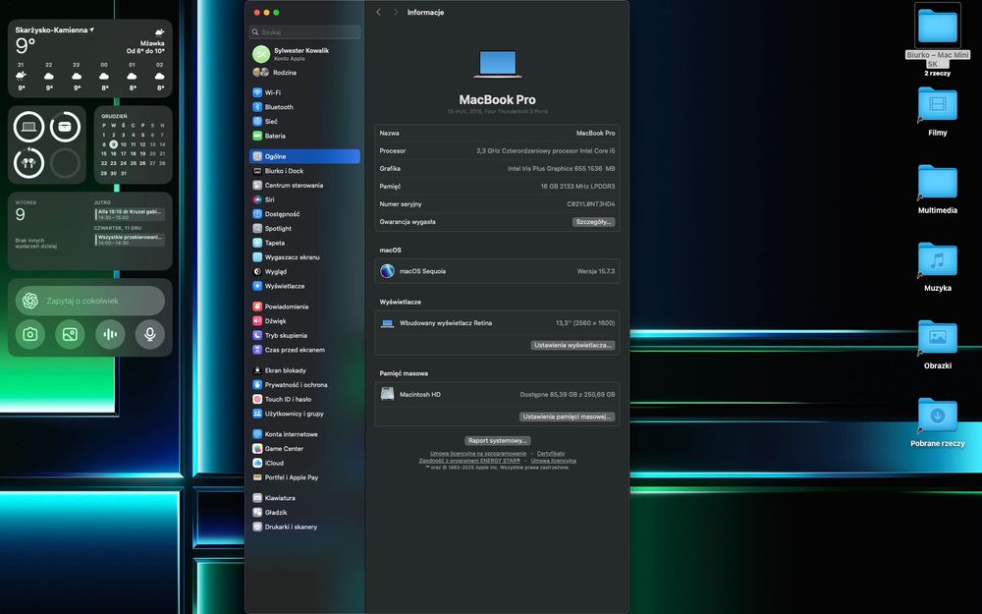The image size is (982, 614).
Task: Open Raport systemowy
Action: point(497,441)
